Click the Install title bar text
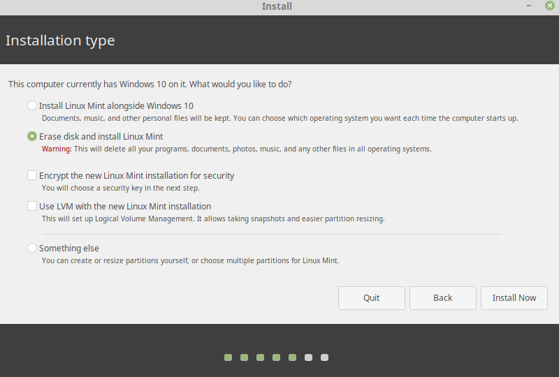559x377 pixels. pos(277,6)
